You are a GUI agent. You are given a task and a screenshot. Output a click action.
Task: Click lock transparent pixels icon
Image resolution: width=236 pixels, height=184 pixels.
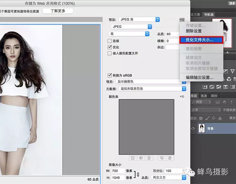coord(201,118)
